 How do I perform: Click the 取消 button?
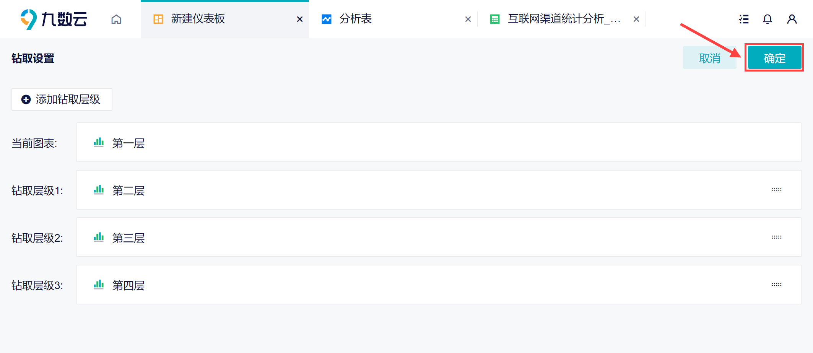point(710,58)
